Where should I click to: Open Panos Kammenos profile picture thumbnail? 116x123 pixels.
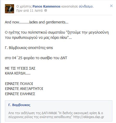(x=9, y=9)
